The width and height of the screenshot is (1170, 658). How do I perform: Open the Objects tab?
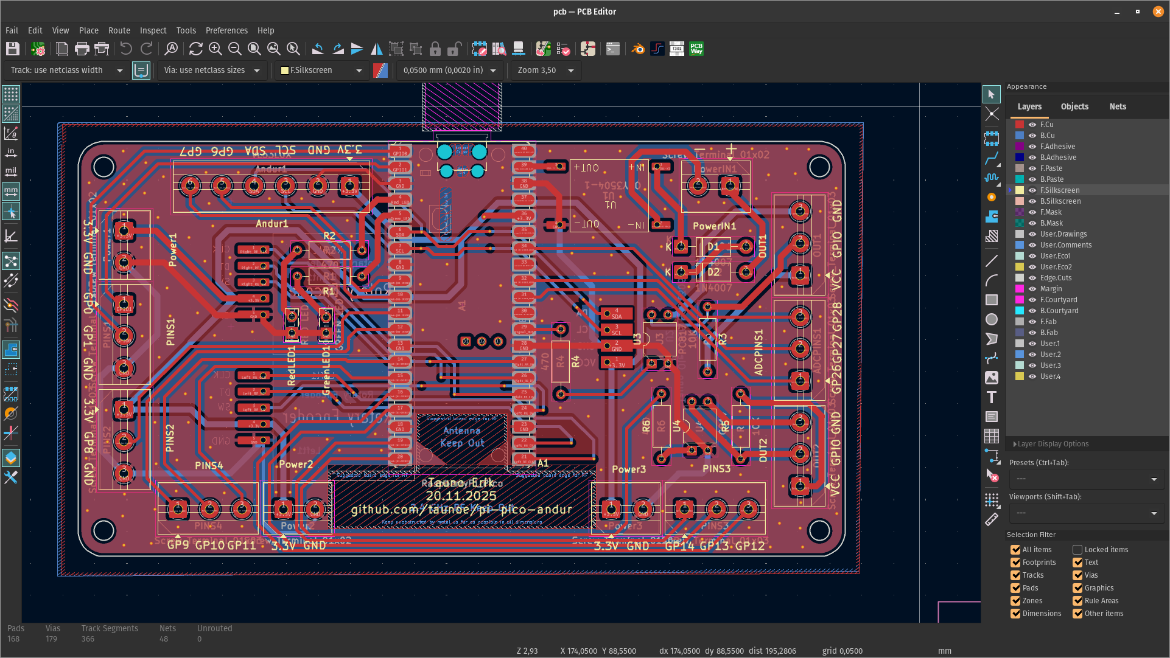pyautogui.click(x=1074, y=106)
